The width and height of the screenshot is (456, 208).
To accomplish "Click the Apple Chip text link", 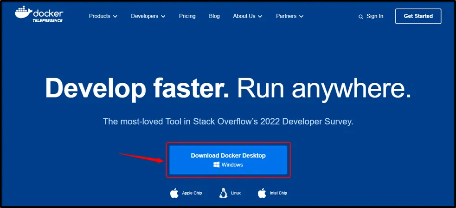I will (192, 193).
